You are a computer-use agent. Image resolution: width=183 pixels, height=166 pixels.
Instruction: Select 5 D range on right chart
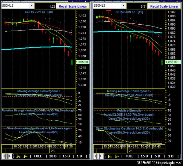tap(158, 156)
